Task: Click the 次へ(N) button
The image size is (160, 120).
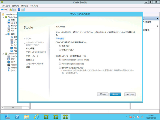Action: tap(115, 94)
